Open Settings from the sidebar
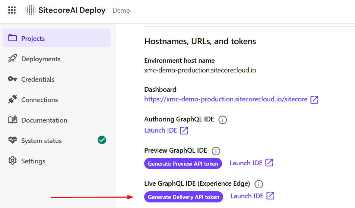The image size is (355, 208). (x=57, y=161)
